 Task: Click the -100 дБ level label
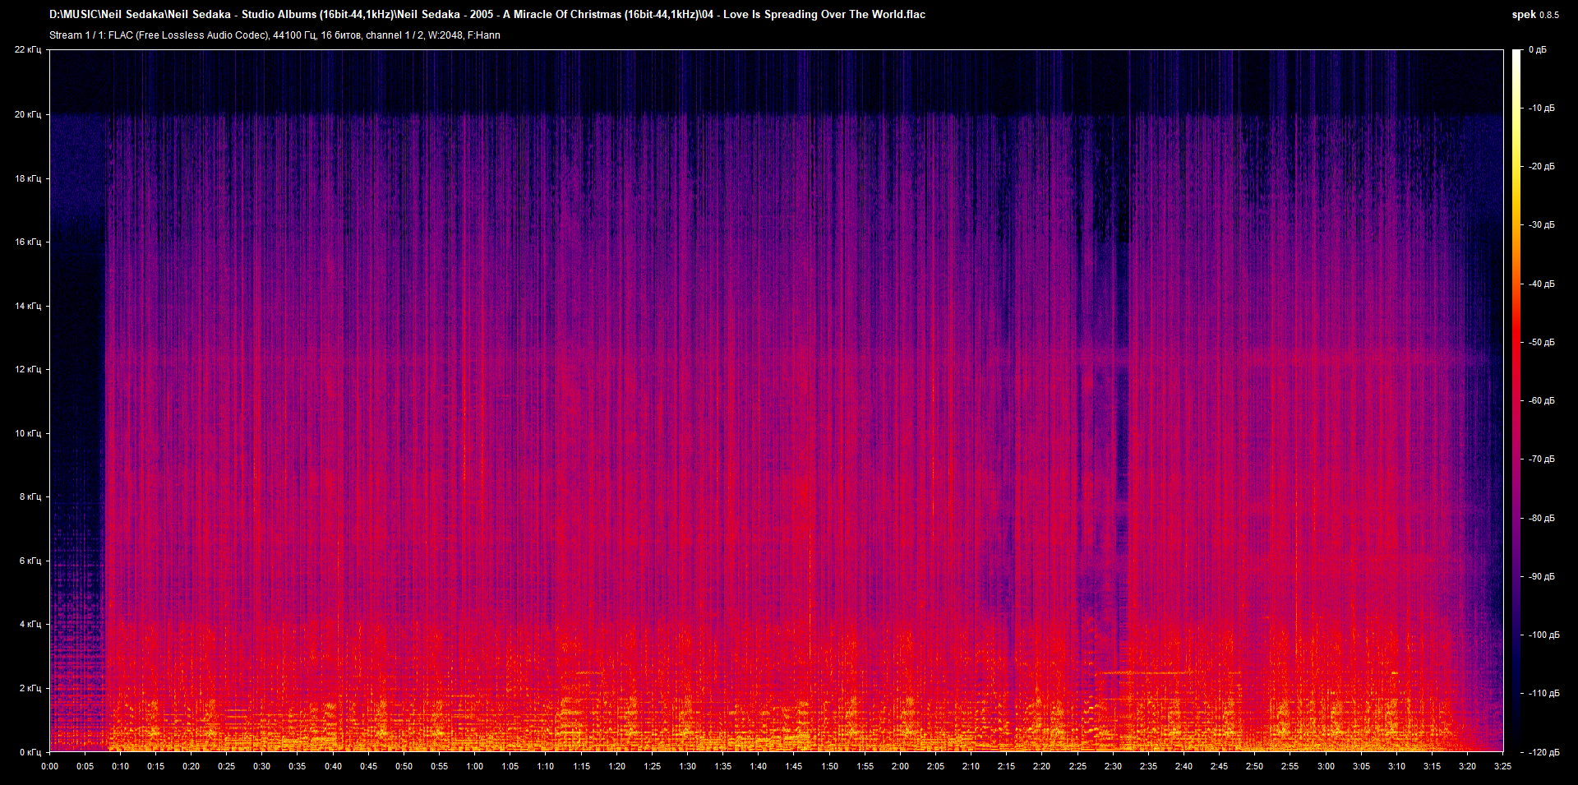click(x=1544, y=635)
